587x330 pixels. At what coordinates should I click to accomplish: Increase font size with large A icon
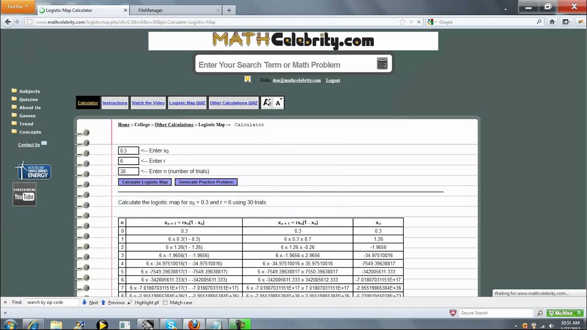tap(267, 103)
